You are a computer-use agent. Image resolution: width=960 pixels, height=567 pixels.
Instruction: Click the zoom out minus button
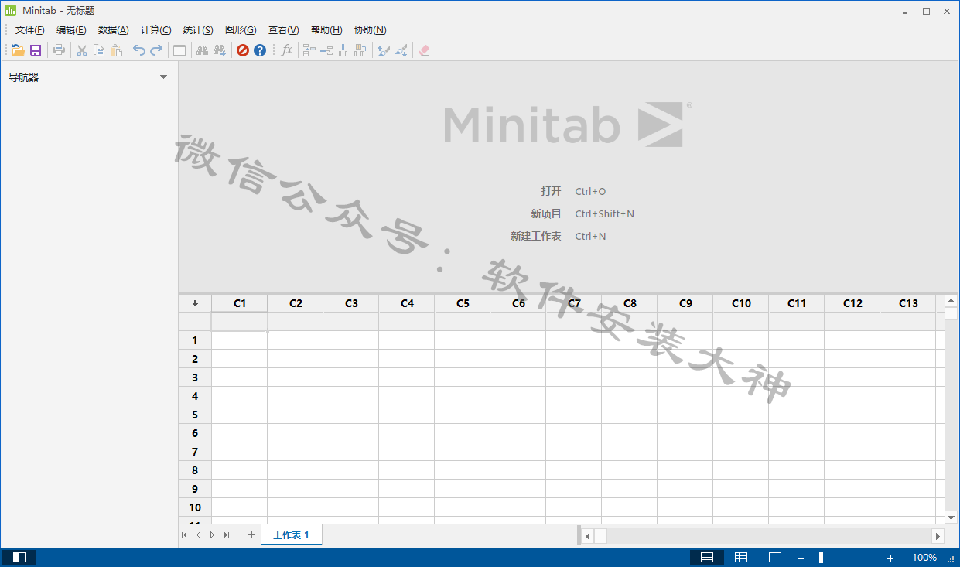[801, 558]
